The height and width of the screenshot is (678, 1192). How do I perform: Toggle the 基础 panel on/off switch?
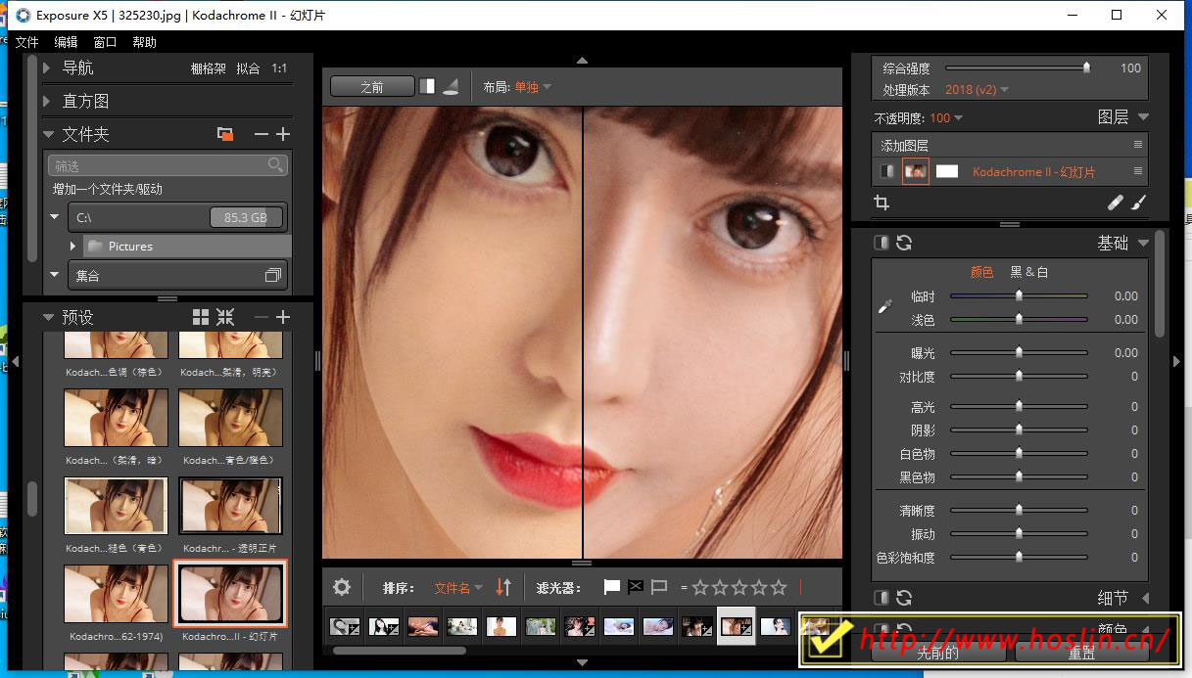[881, 243]
